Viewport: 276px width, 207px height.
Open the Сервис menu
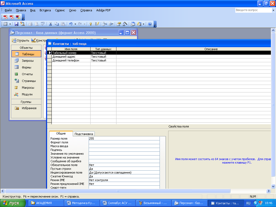pos(60,10)
